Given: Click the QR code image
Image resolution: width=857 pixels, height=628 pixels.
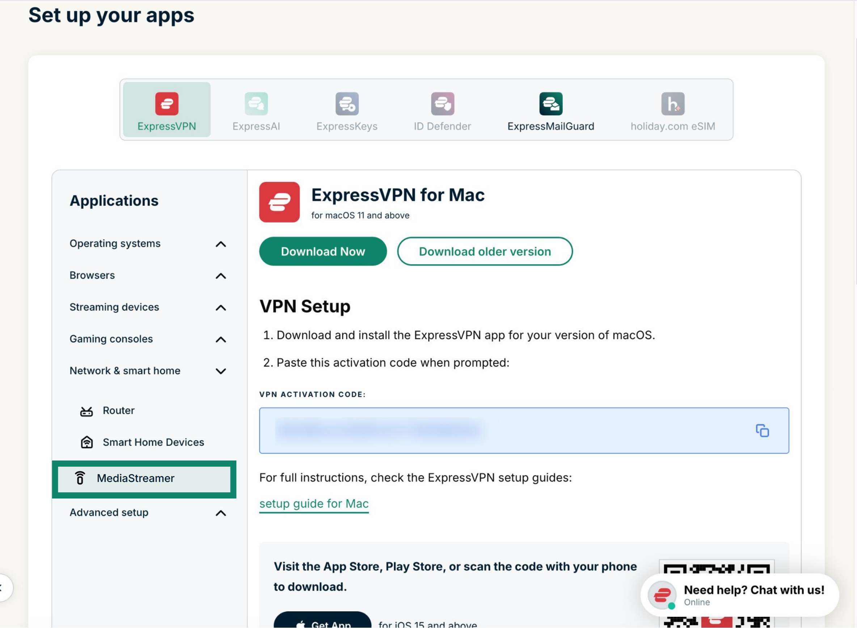Looking at the screenshot, I should pyautogui.click(x=717, y=593).
